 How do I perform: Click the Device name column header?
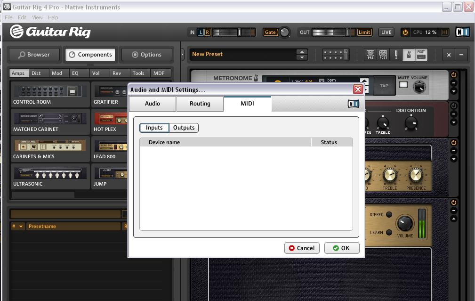click(x=225, y=142)
